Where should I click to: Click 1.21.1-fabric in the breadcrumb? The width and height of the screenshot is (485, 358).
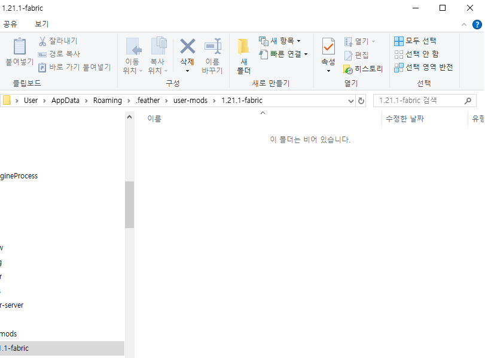(x=242, y=101)
